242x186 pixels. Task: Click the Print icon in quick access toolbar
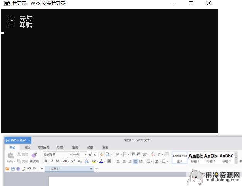pos(18,169)
